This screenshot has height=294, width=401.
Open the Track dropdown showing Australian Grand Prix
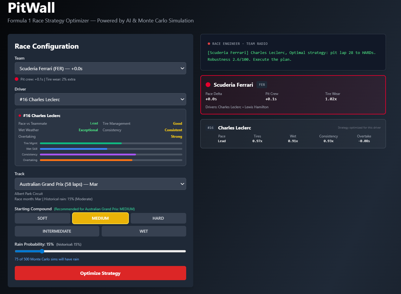[100, 184]
